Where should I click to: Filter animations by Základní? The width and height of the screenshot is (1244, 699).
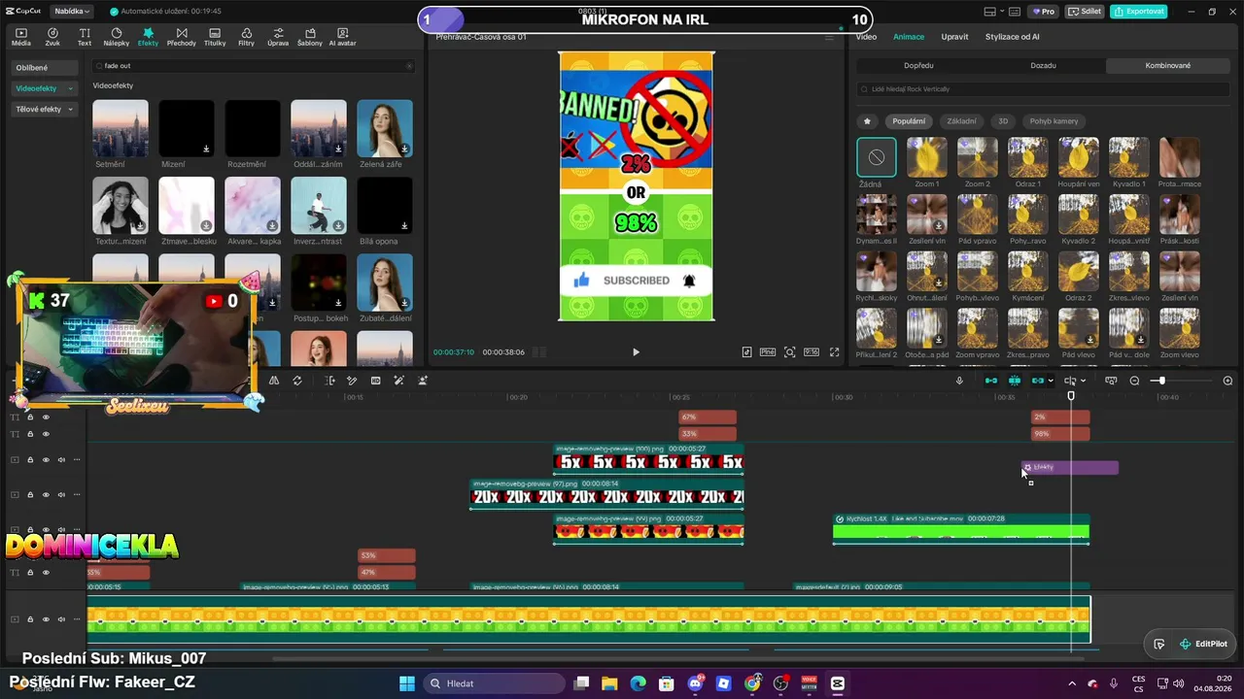pos(961,121)
